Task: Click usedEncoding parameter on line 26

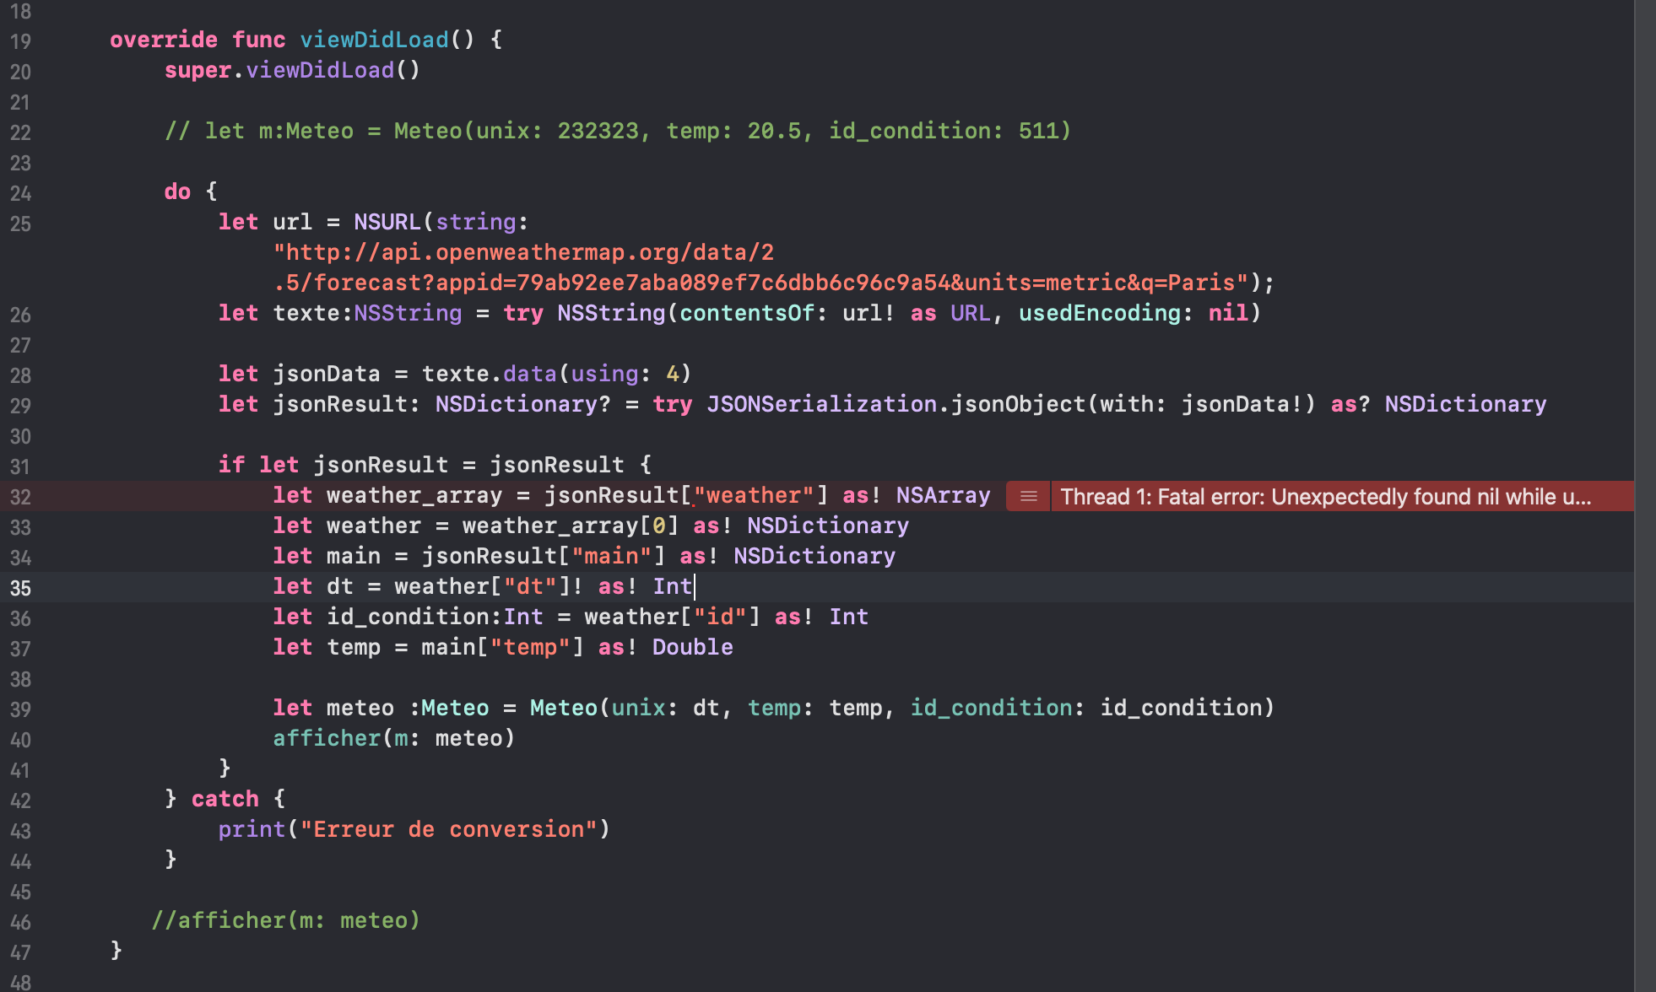Action: [x=1099, y=313]
